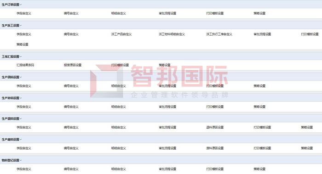Collapse the 生产订单设置 section chevron
Image resolution: width=322 pixels, height=174 pixels.
(21, 5)
